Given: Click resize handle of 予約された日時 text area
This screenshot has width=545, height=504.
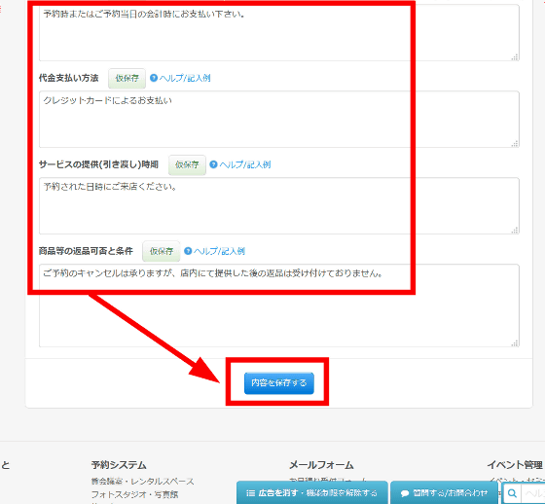Looking at the screenshot, I should pyautogui.click(x=515, y=230).
